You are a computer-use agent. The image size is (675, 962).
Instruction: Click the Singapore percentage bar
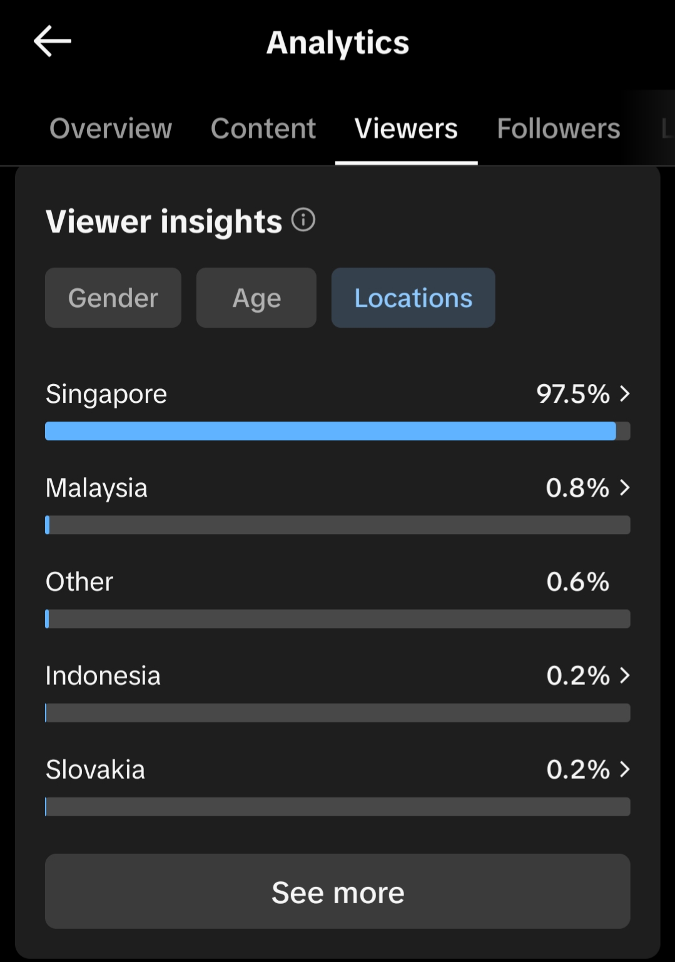click(x=337, y=431)
